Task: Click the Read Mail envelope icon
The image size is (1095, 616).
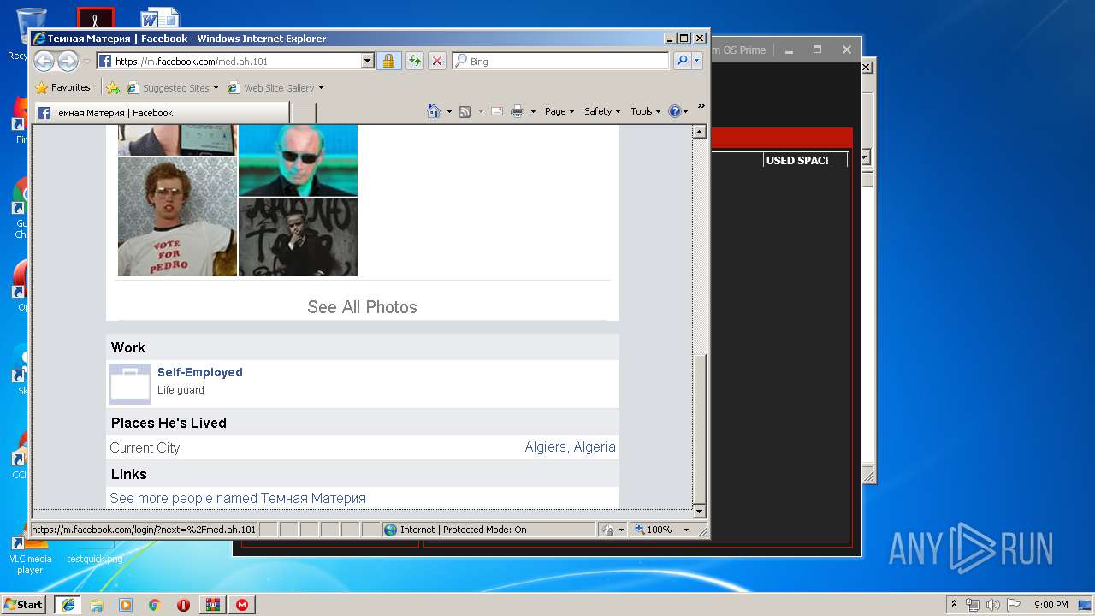Action: tap(497, 112)
